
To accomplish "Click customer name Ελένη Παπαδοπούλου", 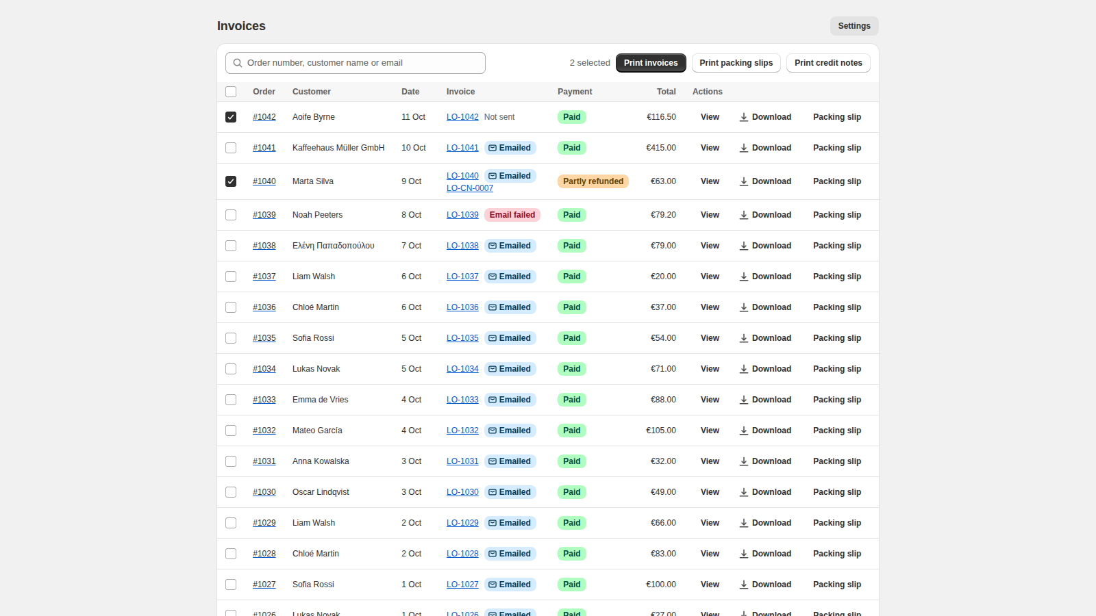I will click(334, 246).
